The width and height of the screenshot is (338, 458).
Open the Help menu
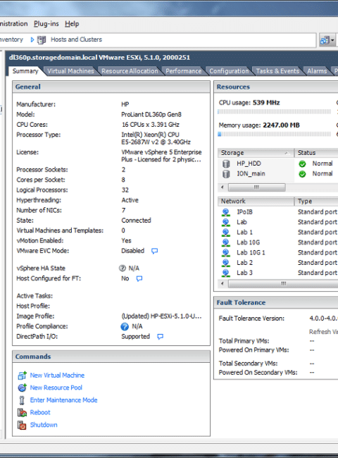(x=72, y=24)
